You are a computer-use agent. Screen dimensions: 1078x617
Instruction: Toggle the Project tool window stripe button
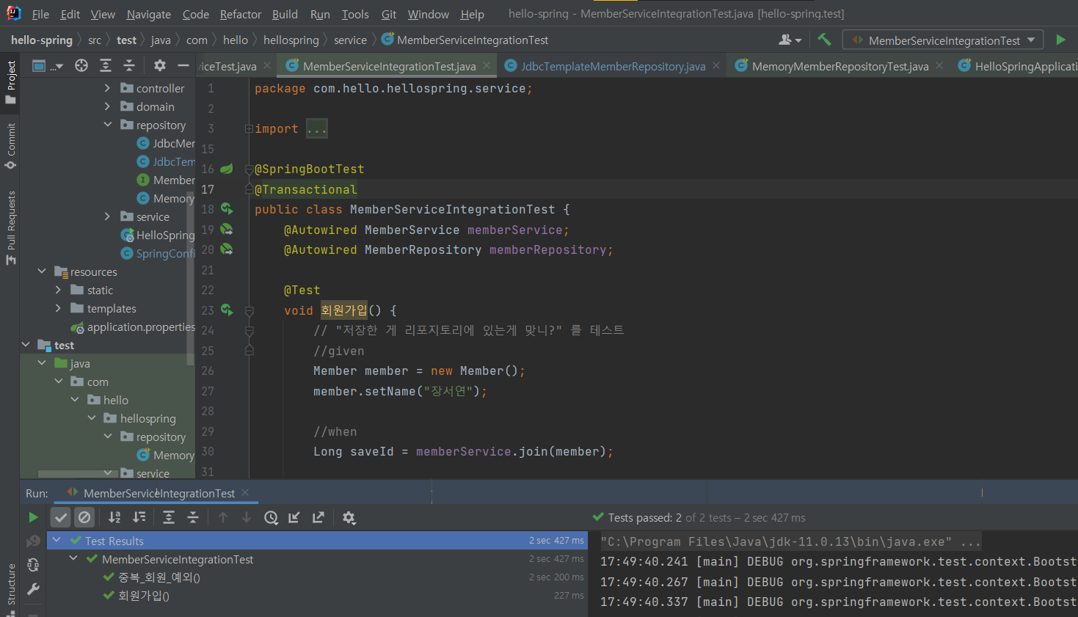click(x=10, y=82)
